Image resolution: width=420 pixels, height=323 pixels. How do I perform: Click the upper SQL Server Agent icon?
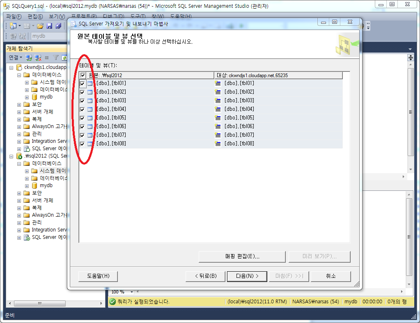(x=27, y=149)
